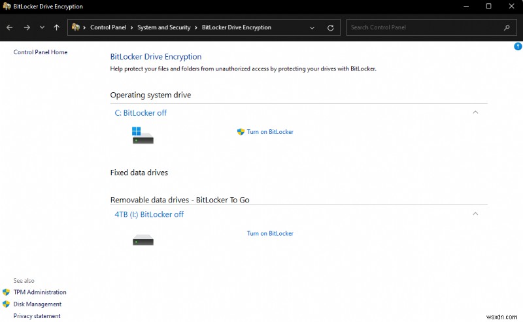523x322 pixels.
Task: Open help with the blue question mark
Action: 518,46
